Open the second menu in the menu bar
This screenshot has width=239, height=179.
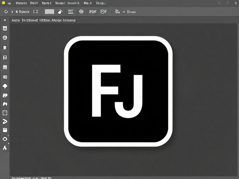pos(34,3)
